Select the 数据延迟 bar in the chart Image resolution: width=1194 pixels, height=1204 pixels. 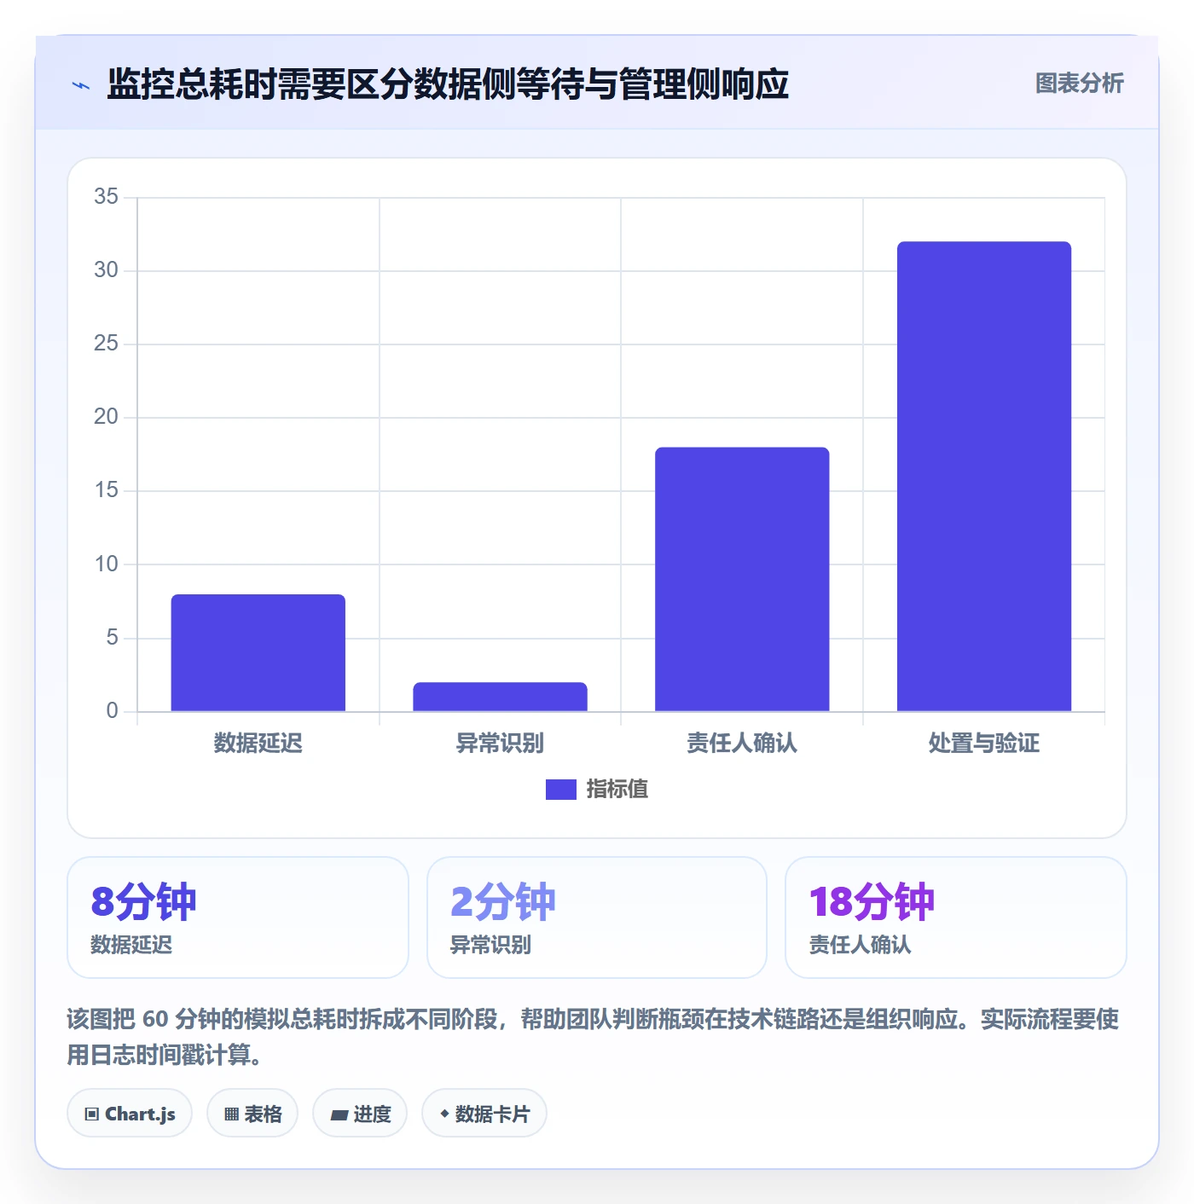tap(258, 652)
